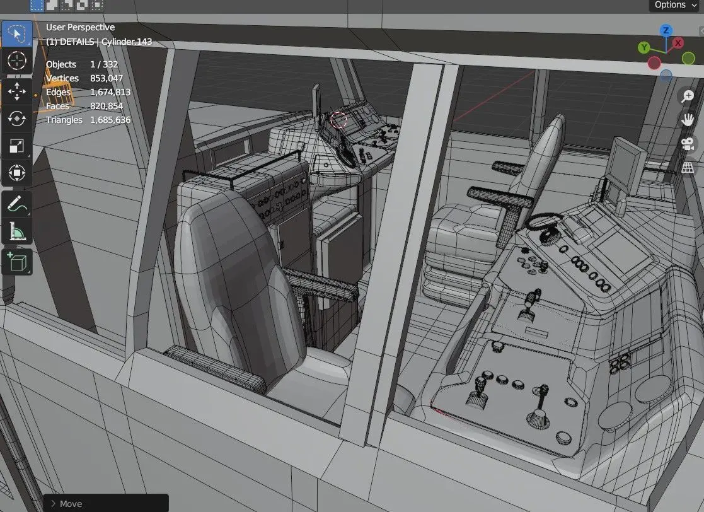Screen dimensions: 704x512
Task: Activate the Annotate pencil tool
Action: [17, 204]
